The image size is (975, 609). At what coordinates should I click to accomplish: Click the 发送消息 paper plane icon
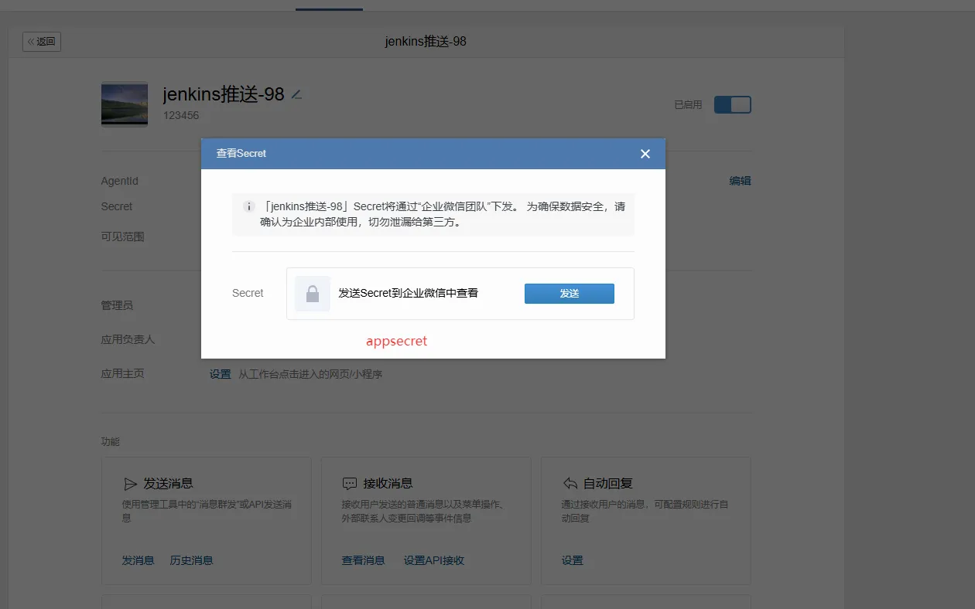tap(130, 484)
